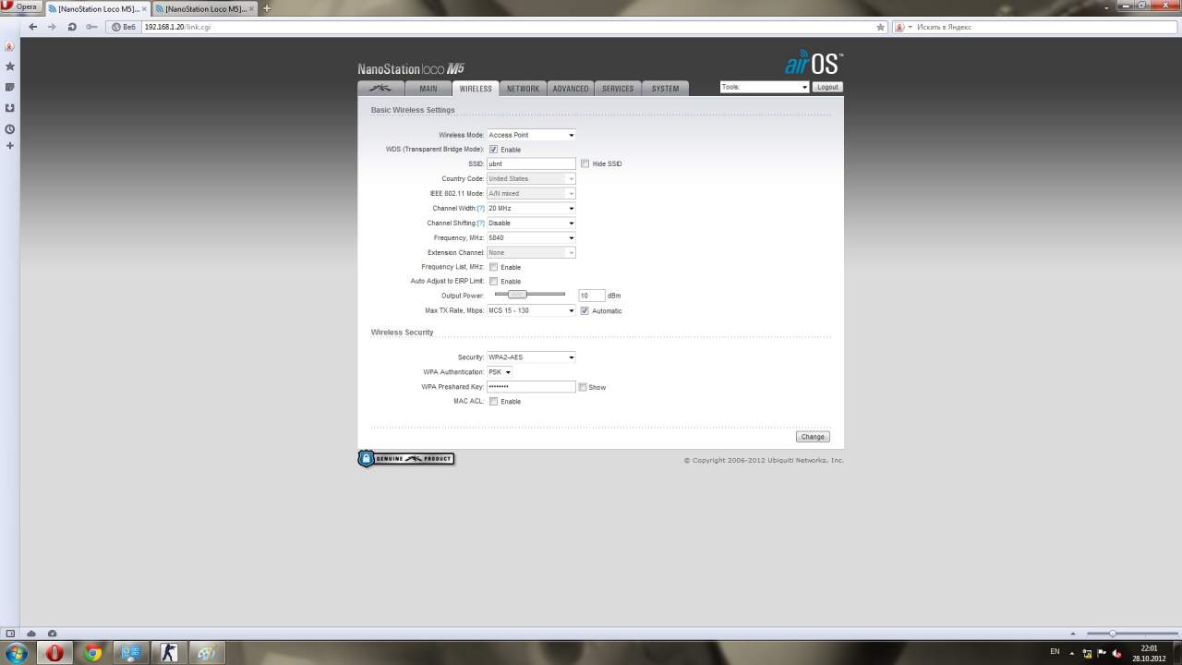Open the ADVANCED tab
Viewport: 1182px width, 665px height.
[571, 89]
